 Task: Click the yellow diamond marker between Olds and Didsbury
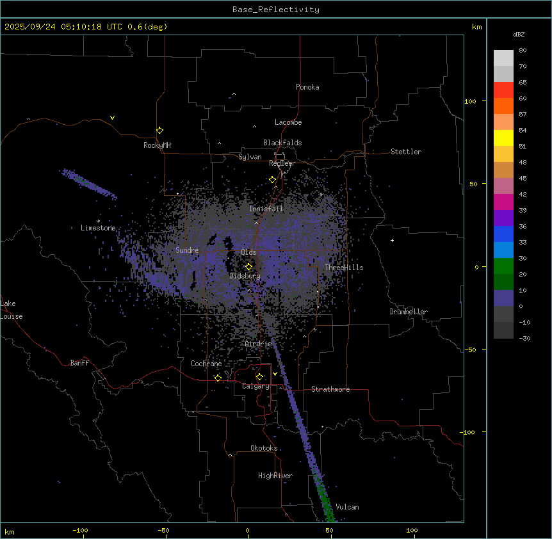(x=248, y=266)
